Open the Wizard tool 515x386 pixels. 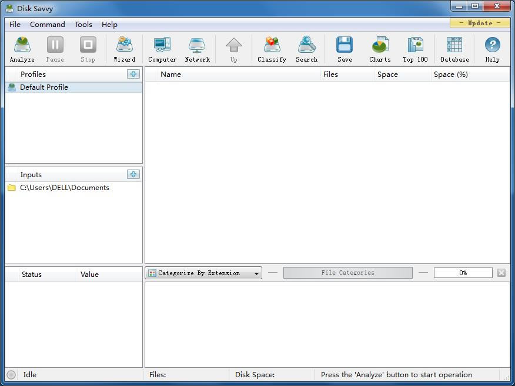point(125,49)
